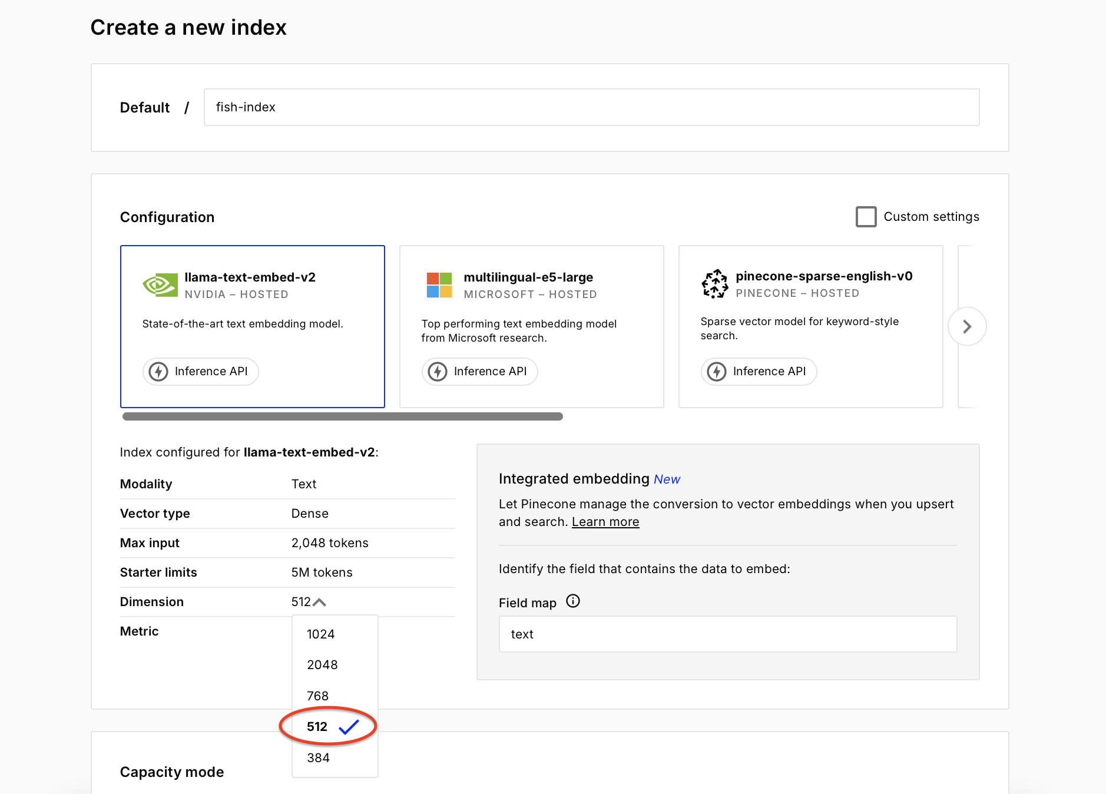Select the multilingual-e5-large model card
The height and width of the screenshot is (794, 1106).
[531, 326]
